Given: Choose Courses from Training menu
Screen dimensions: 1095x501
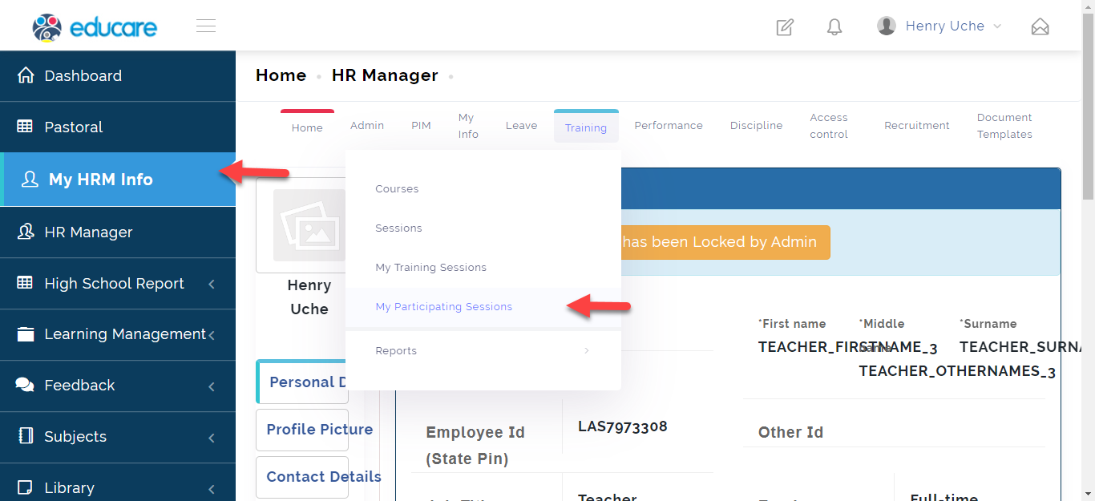Looking at the screenshot, I should coord(483,189).
